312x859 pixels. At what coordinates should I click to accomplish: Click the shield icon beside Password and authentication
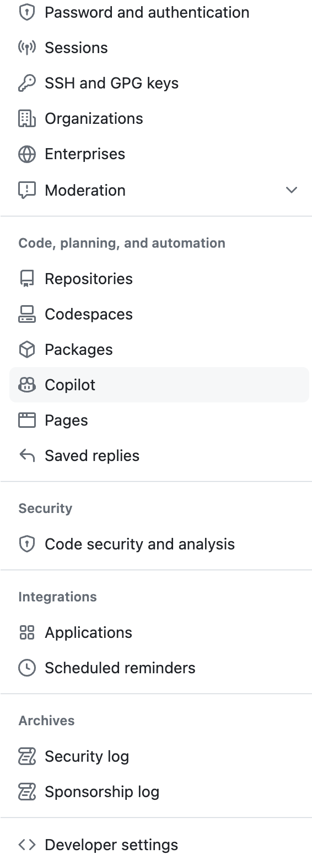point(26,12)
